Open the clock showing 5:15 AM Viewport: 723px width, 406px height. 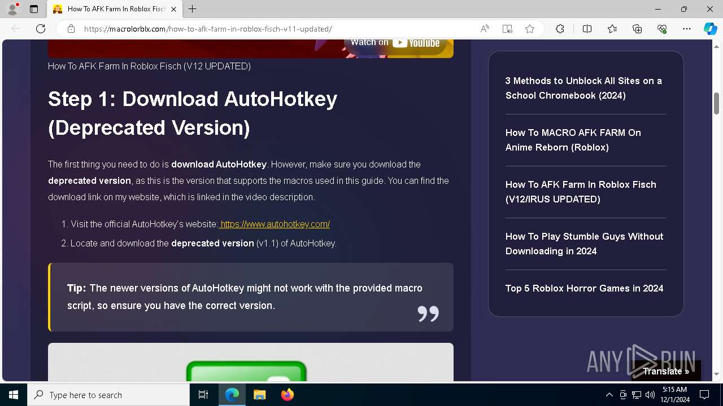coord(674,395)
